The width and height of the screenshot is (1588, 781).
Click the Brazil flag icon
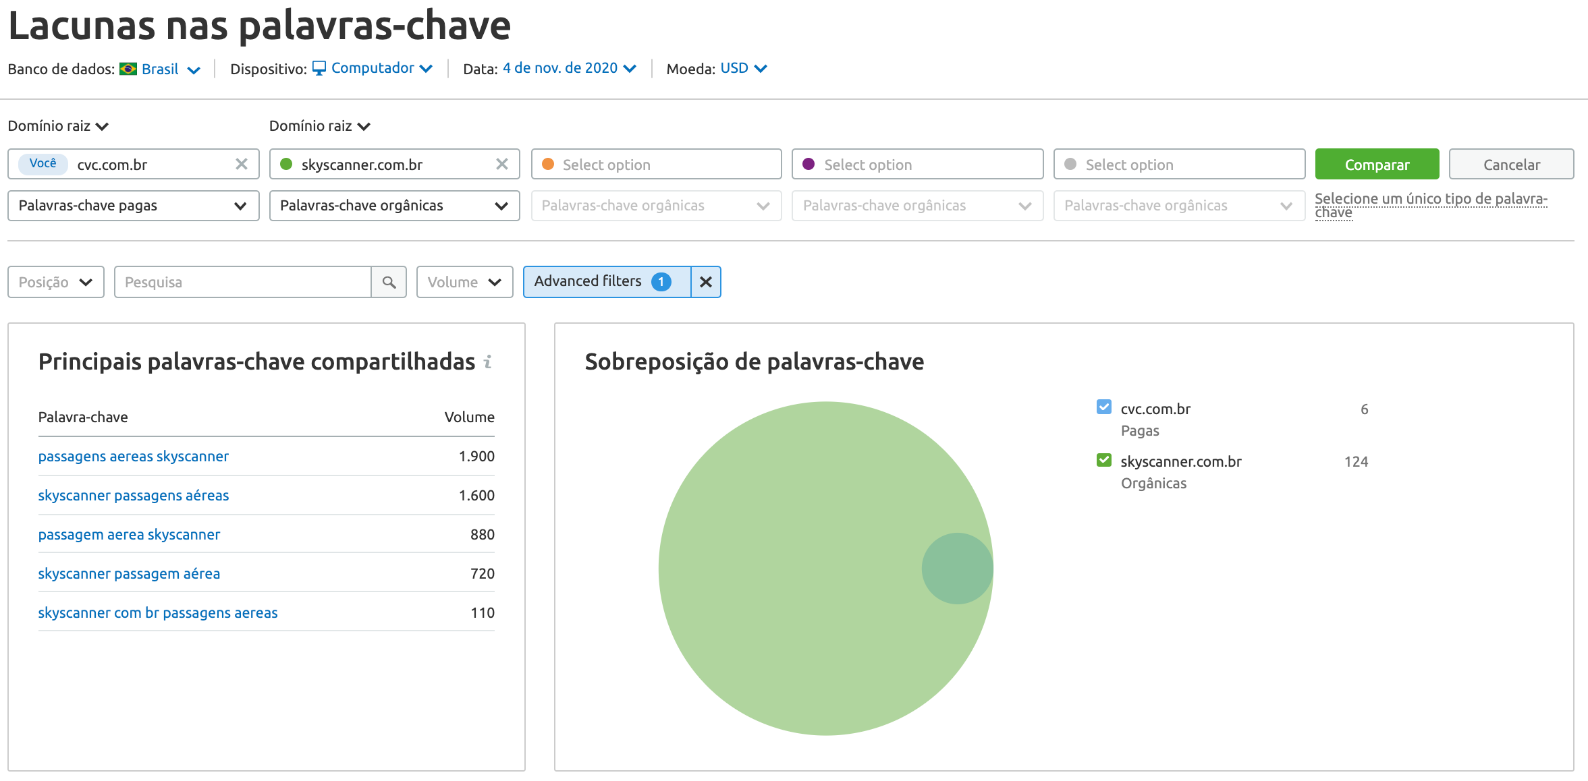(x=129, y=68)
